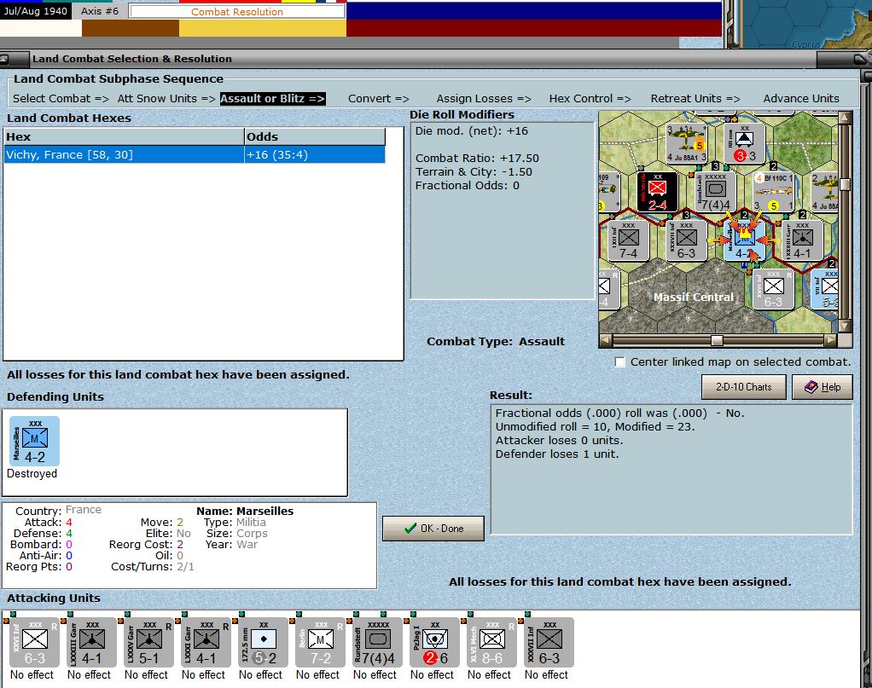Select the PzJag I 2-6 attacking unit
Screen dimensions: 872x688
pos(434,642)
